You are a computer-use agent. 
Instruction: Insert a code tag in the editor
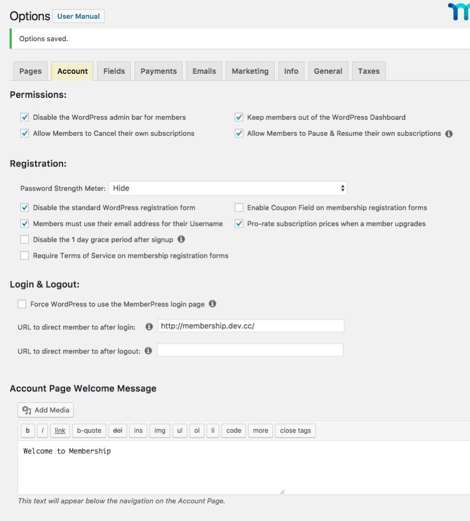pos(233,431)
